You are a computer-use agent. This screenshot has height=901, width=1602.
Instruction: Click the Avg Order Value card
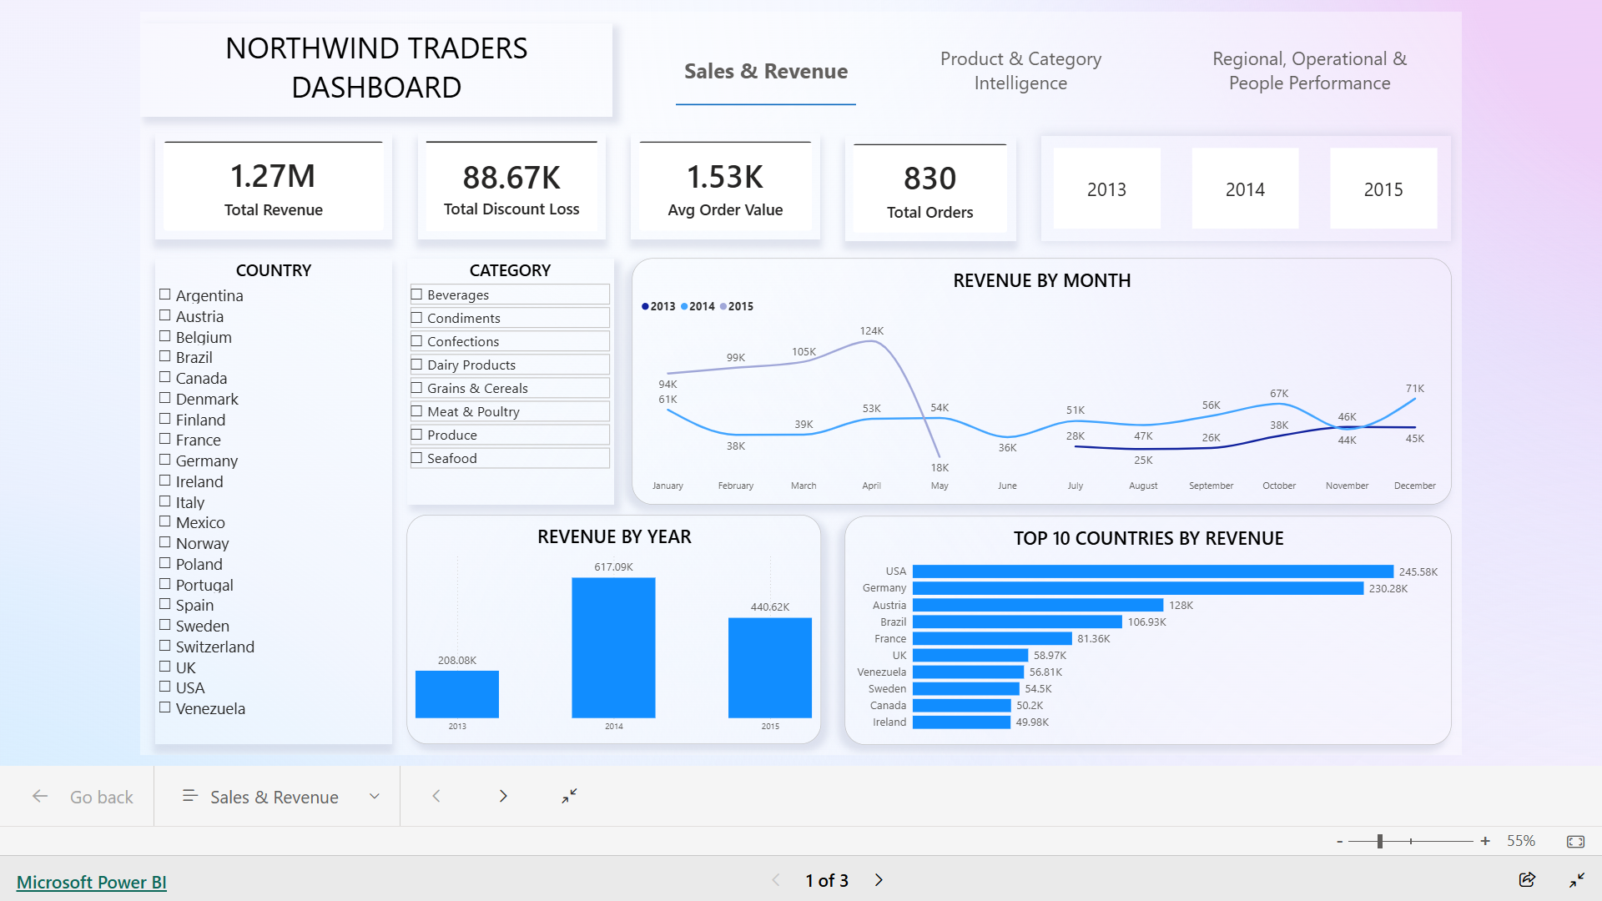click(725, 189)
